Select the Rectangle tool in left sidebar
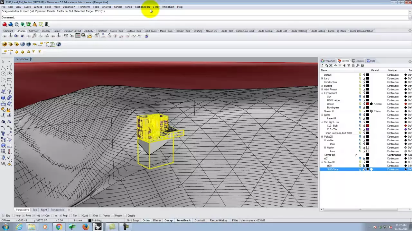Image resolution: width=412 pixels, height=231 pixels. click(9, 80)
